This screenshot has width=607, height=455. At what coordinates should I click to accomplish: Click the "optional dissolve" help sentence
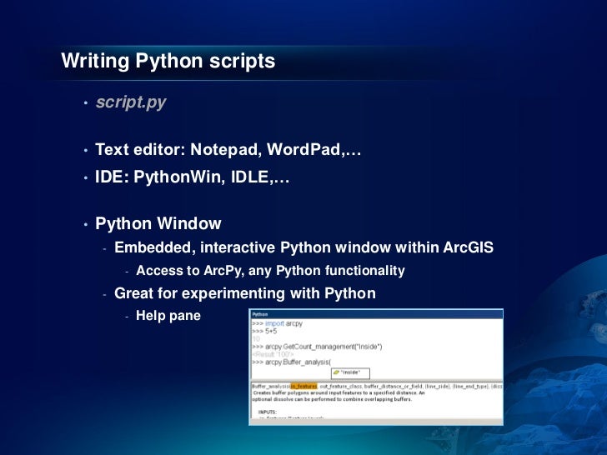332,399
